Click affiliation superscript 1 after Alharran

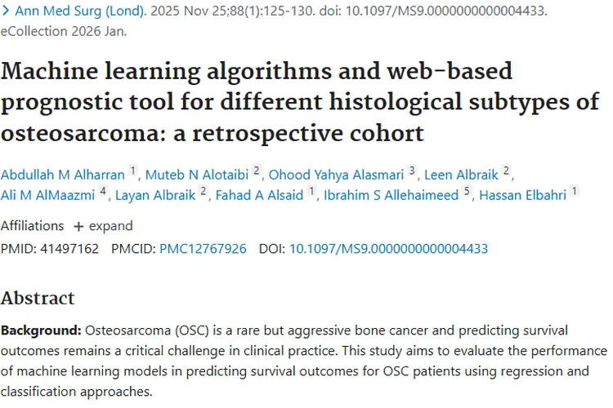pyautogui.click(x=133, y=170)
